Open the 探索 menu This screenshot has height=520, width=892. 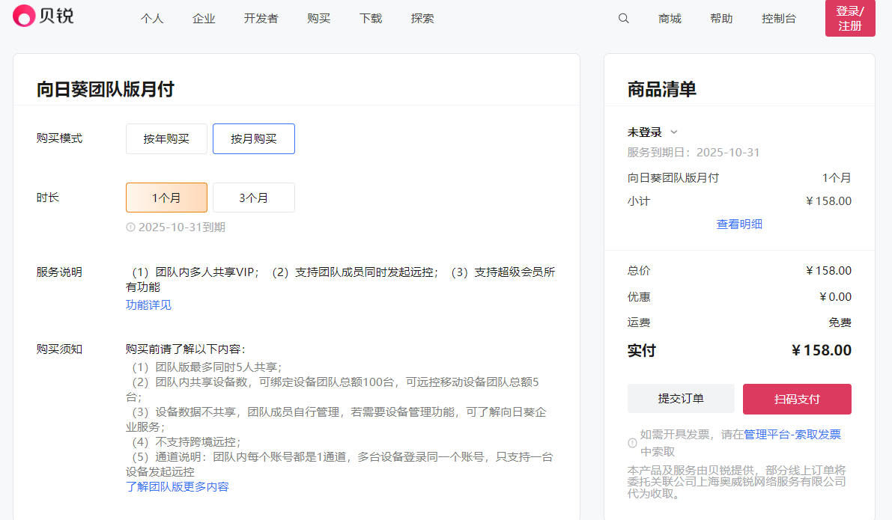click(x=422, y=18)
